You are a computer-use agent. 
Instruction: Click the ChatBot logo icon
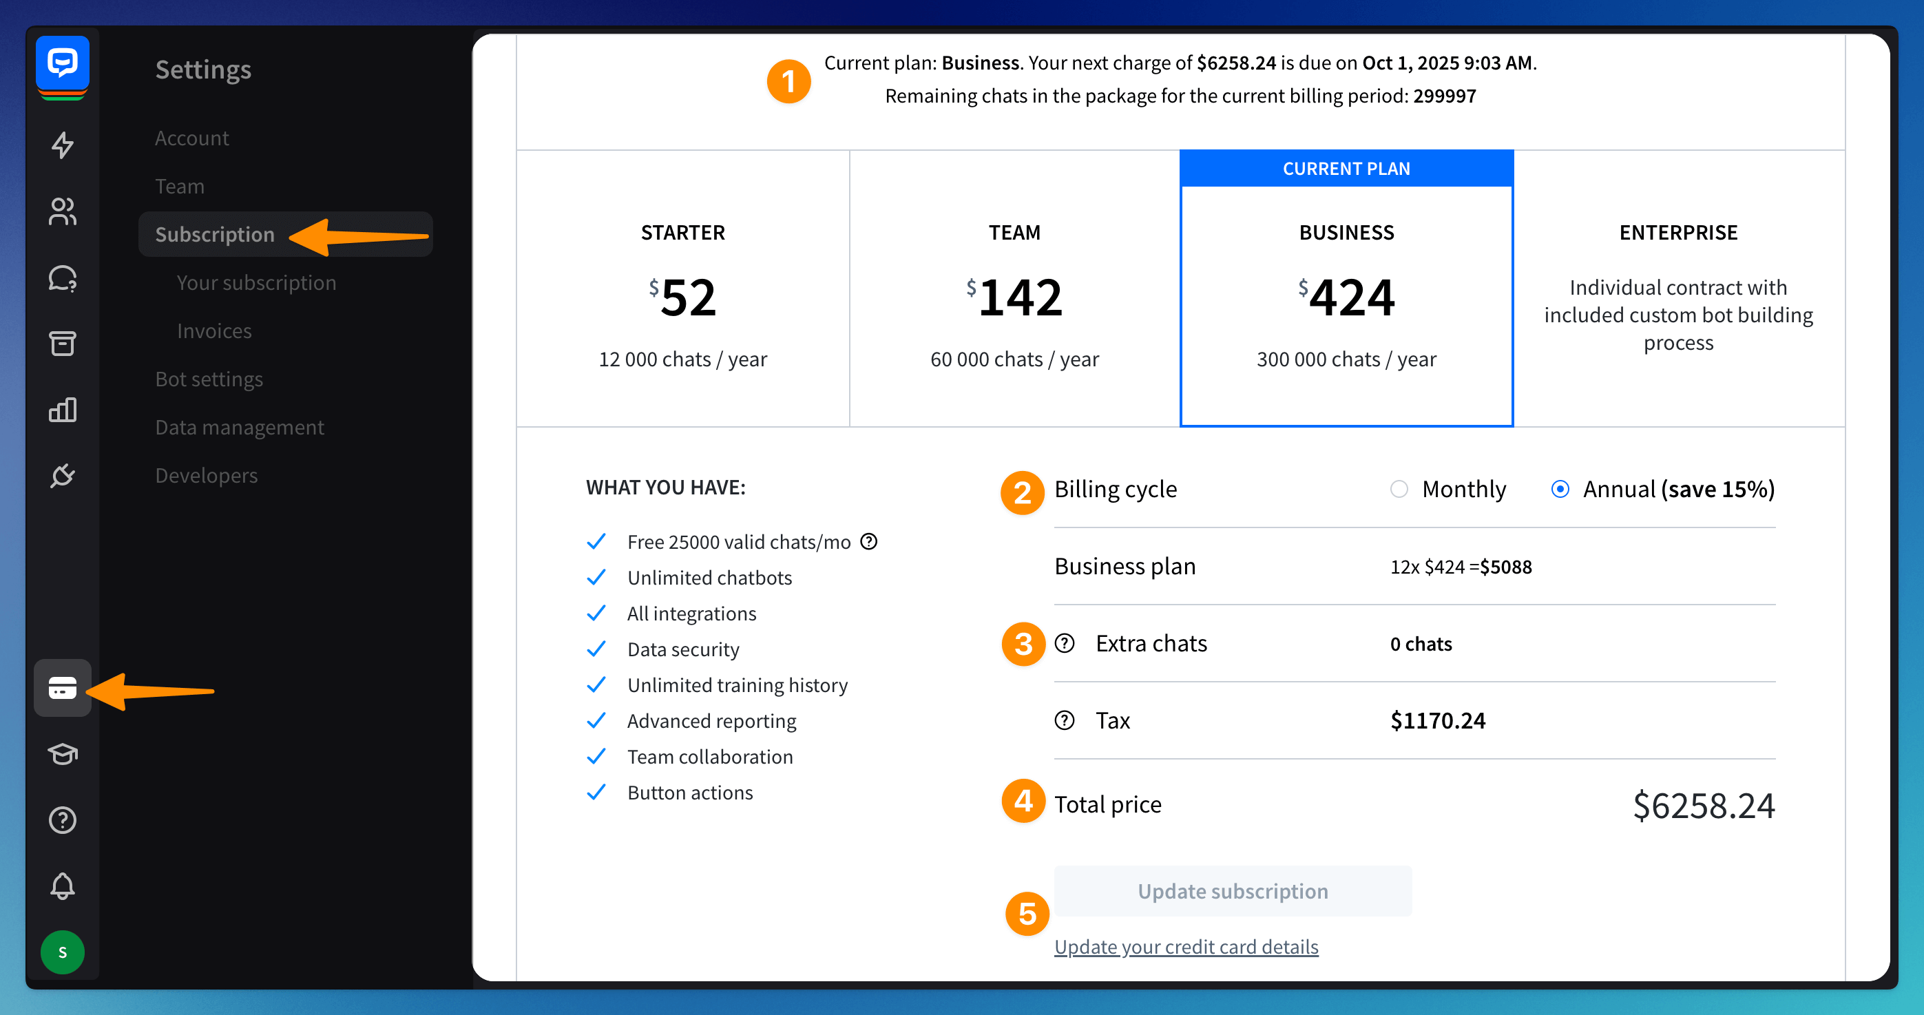62,63
